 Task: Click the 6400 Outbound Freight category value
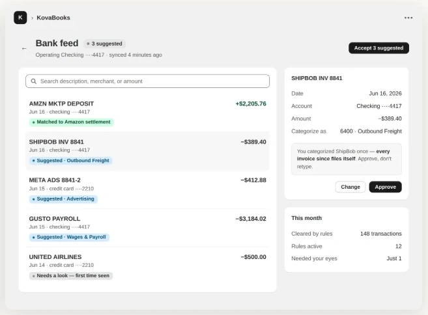371,131
